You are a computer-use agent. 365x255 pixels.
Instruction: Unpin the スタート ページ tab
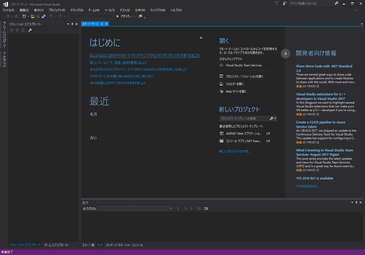coord(101,24)
